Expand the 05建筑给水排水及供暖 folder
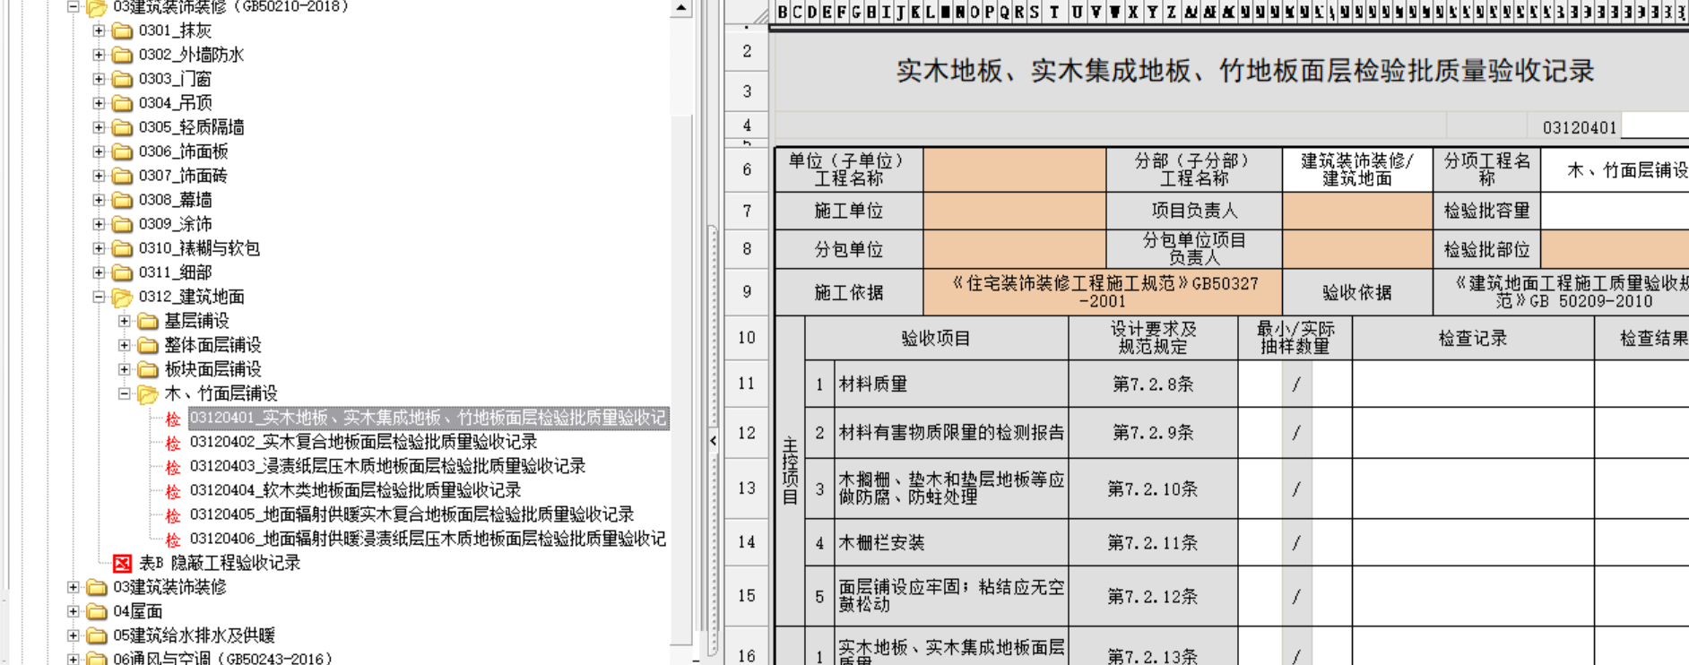Screen dimensions: 1689x665 tap(74, 635)
